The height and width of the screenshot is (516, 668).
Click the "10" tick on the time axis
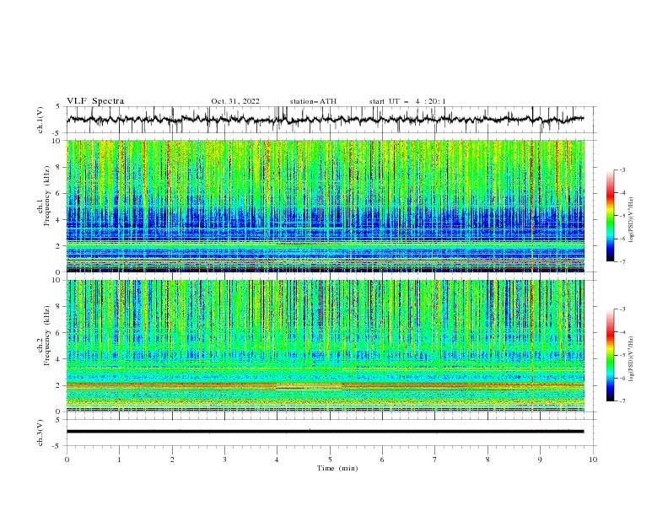click(593, 460)
